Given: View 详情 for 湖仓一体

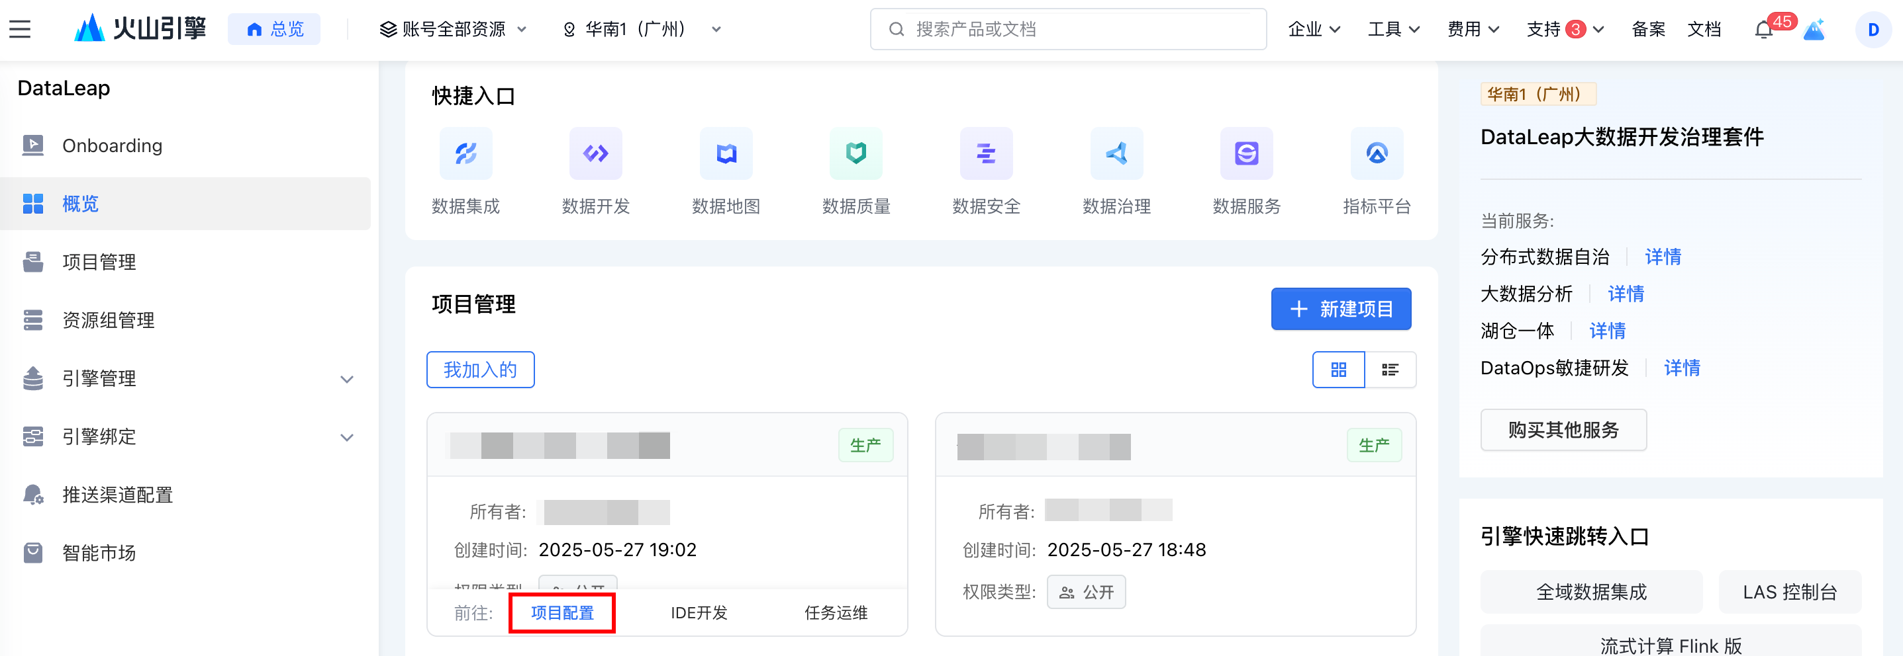Looking at the screenshot, I should pos(1608,331).
